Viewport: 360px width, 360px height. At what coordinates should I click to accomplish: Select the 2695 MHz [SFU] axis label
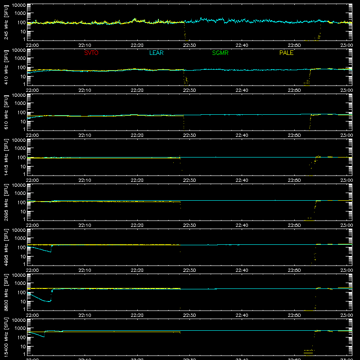point(6,202)
